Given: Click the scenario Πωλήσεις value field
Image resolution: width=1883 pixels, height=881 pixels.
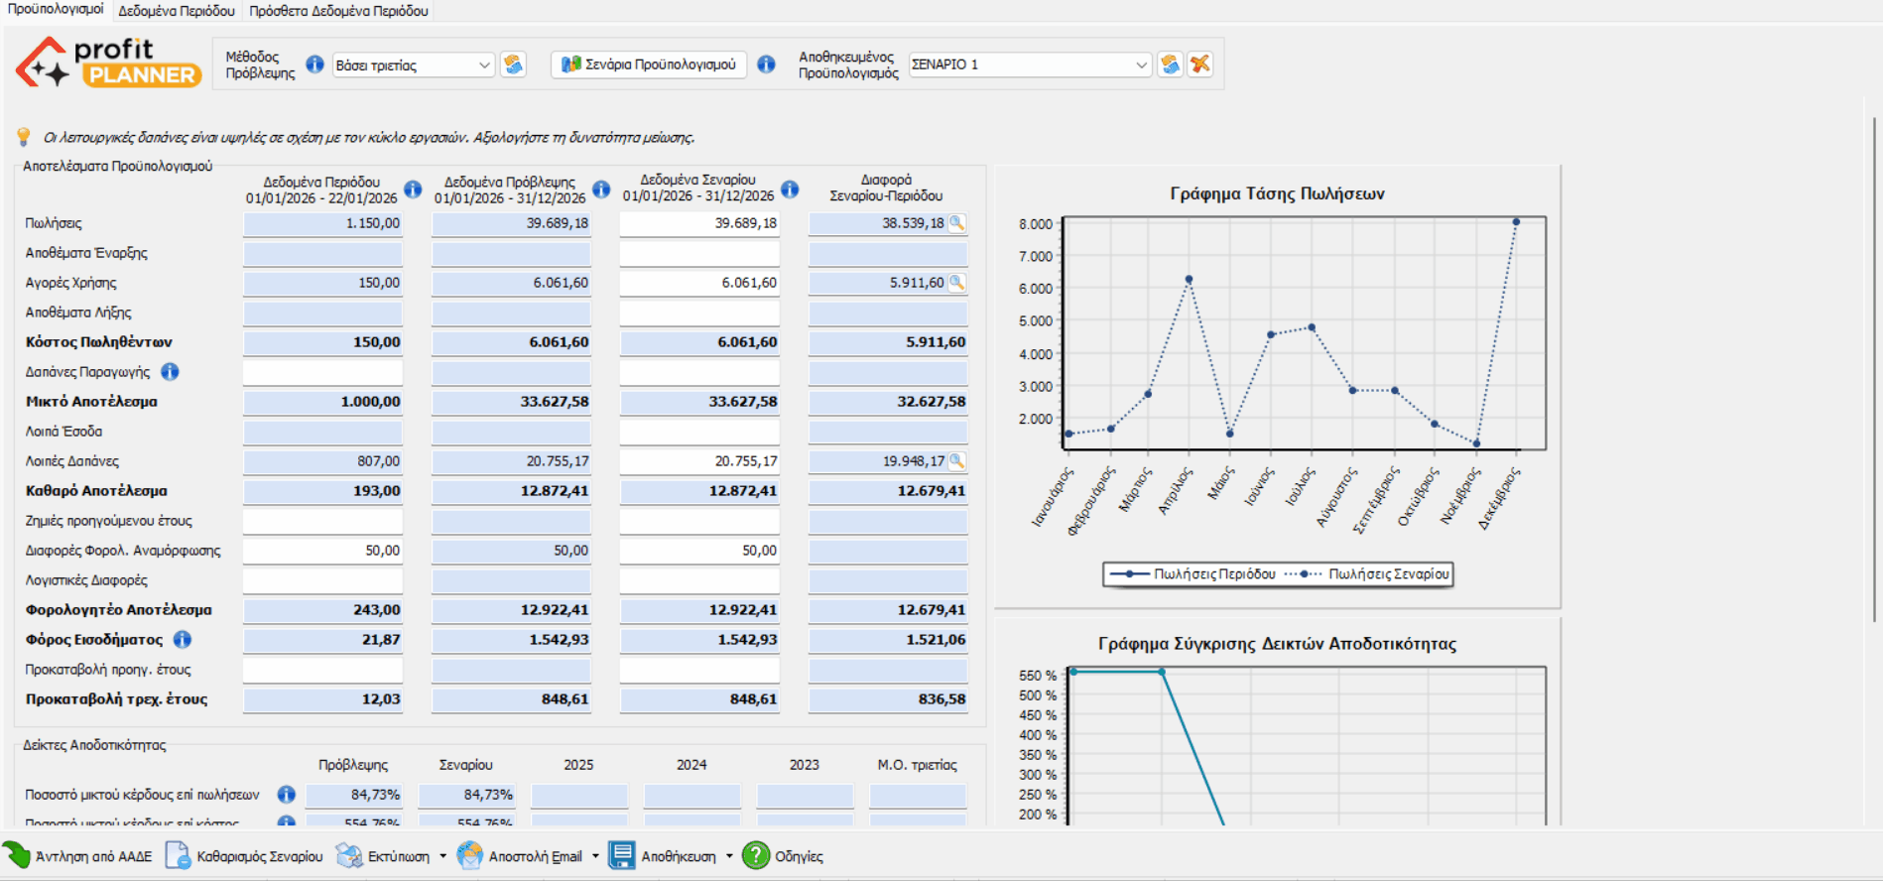Looking at the screenshot, I should tap(699, 224).
